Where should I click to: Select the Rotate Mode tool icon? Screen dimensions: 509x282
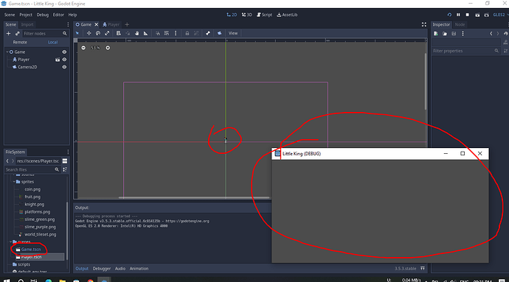[x=97, y=33]
